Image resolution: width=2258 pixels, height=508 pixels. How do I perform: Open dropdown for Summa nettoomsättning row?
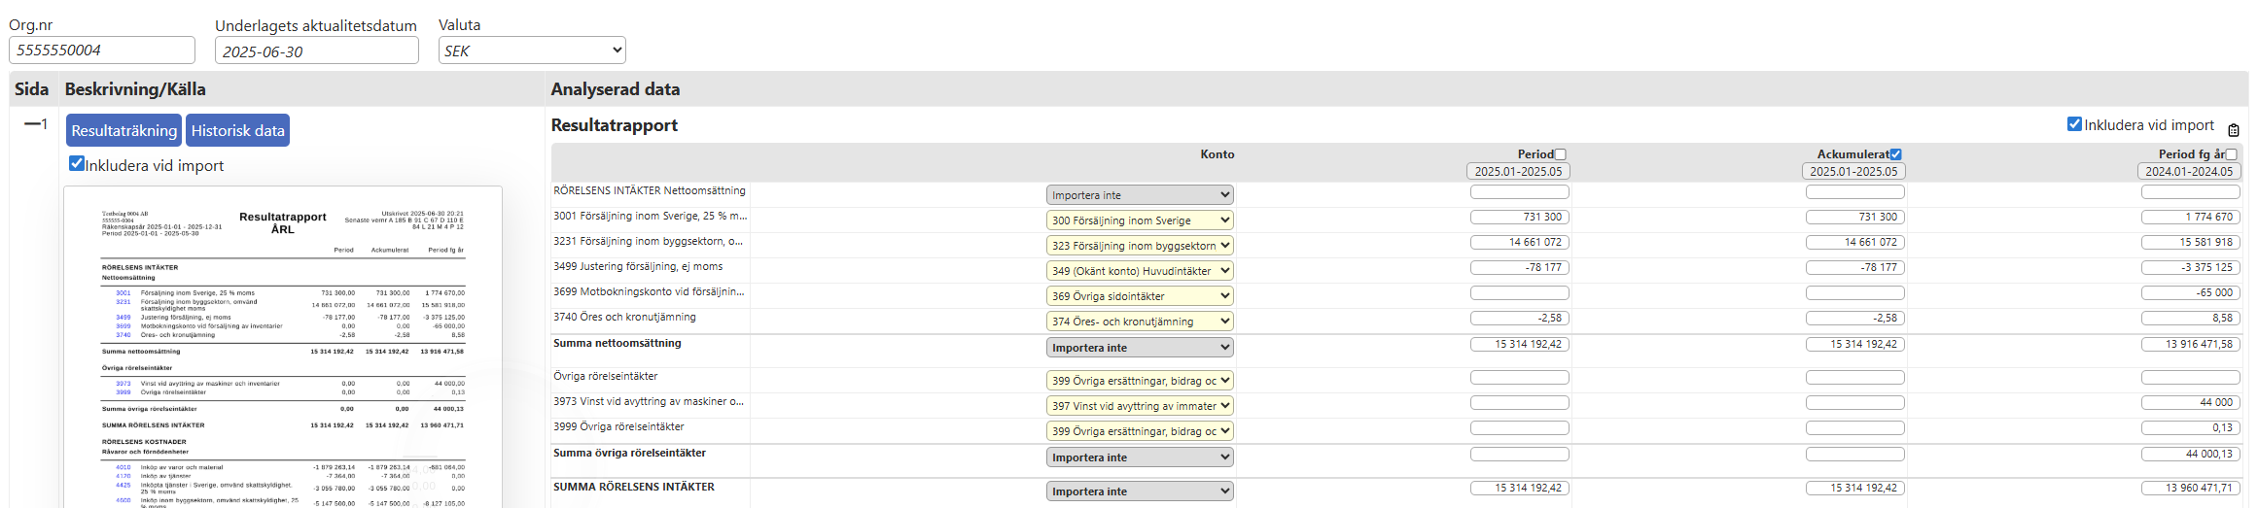coord(1140,348)
